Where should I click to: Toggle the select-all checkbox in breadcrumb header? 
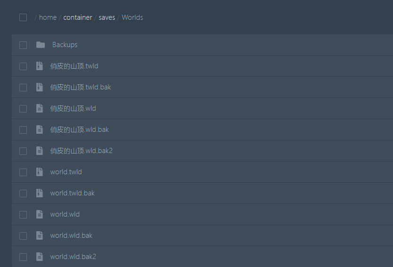(x=23, y=17)
